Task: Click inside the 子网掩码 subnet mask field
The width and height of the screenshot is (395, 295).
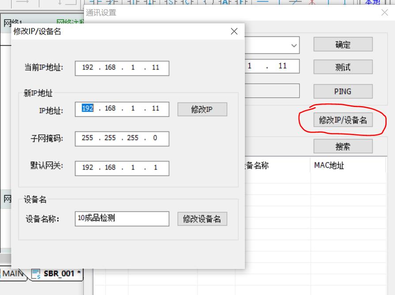Action: coord(122,138)
